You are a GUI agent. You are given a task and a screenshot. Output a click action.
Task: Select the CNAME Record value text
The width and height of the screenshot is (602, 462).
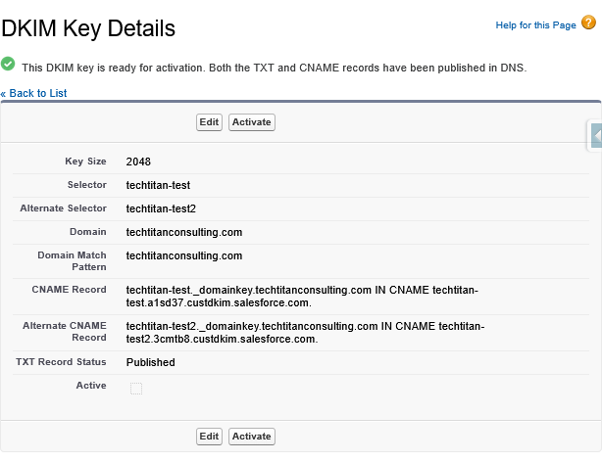coord(302,296)
